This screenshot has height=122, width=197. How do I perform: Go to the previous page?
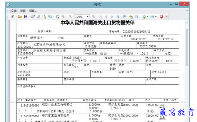106,17
